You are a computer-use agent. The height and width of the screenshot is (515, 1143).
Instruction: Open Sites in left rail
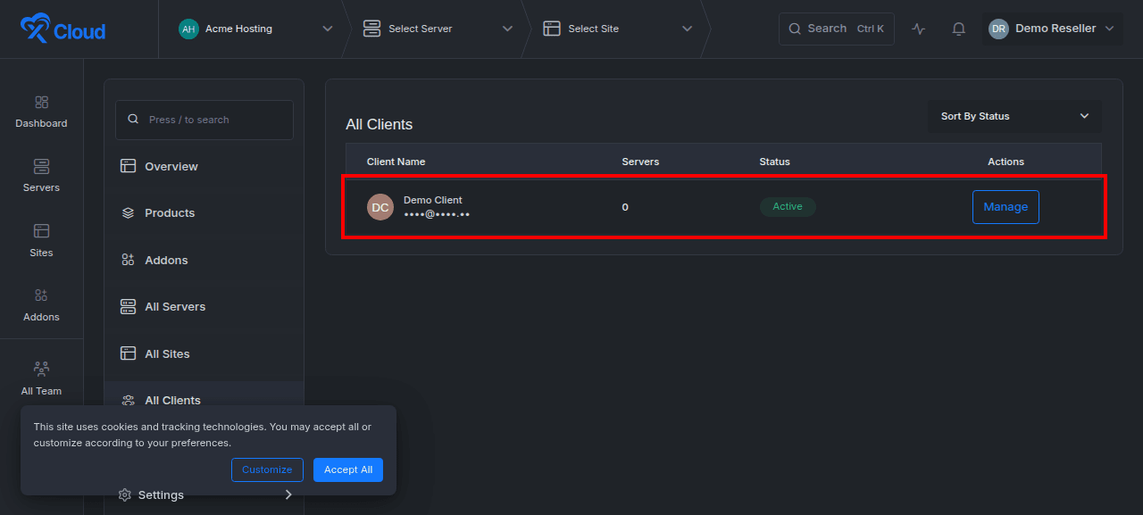[41, 241]
